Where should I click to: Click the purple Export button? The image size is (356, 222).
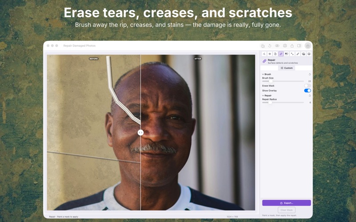pos(287,203)
